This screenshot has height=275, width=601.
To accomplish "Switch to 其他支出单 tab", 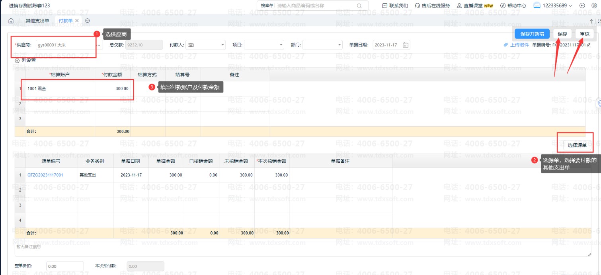I will 37,21.
